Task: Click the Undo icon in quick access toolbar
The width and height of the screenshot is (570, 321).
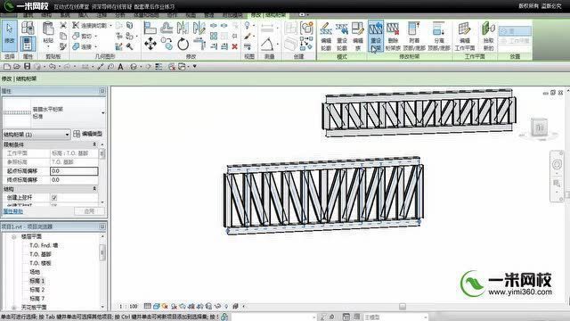Action: 53,67
